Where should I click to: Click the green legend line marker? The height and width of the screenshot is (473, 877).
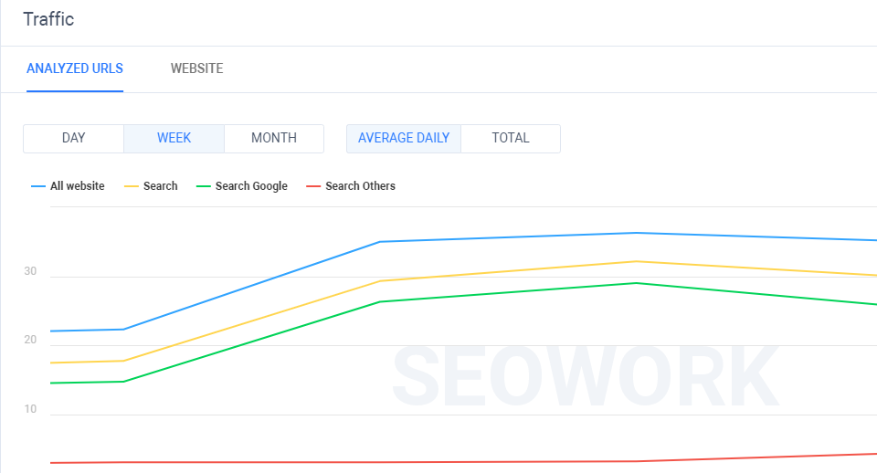[203, 186]
